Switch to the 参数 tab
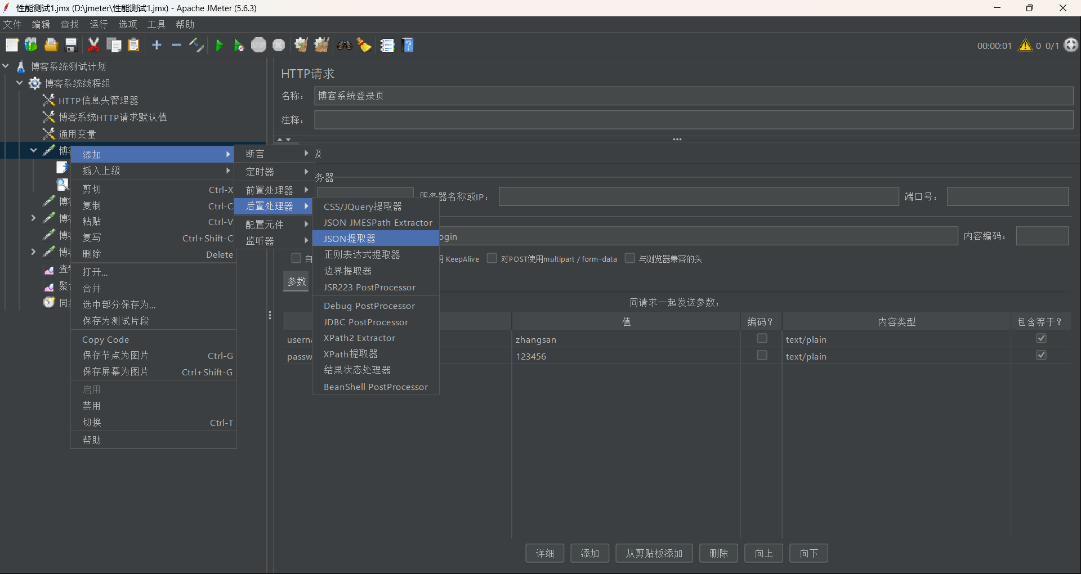The height and width of the screenshot is (574, 1081). coord(297,281)
